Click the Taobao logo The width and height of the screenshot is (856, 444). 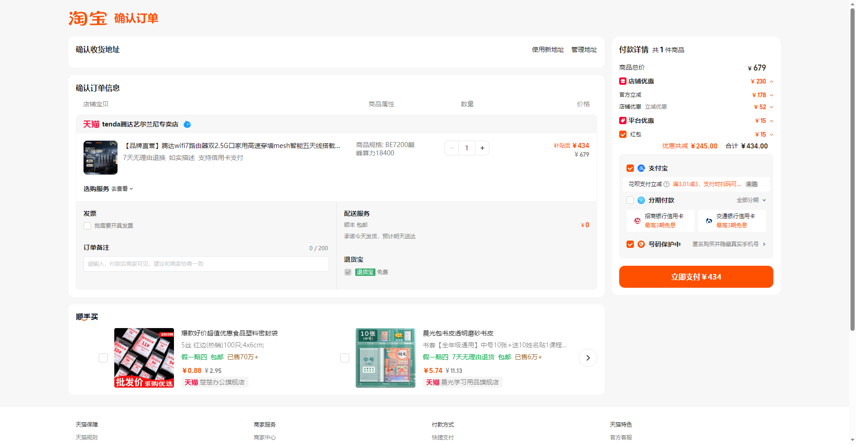[88, 18]
